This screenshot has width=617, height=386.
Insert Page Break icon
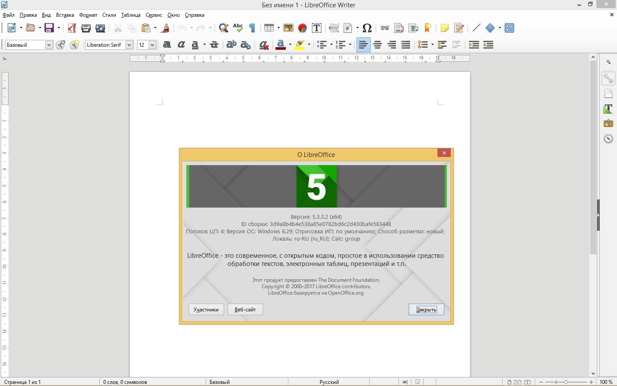[334, 28]
